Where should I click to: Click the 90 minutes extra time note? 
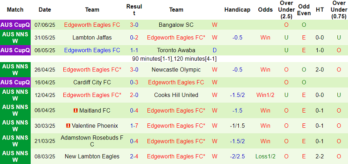click(174, 59)
